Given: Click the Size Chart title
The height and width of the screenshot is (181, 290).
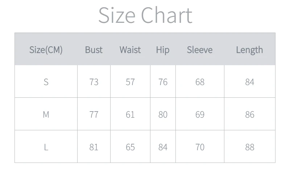Looking at the screenshot, I should pos(145,15).
